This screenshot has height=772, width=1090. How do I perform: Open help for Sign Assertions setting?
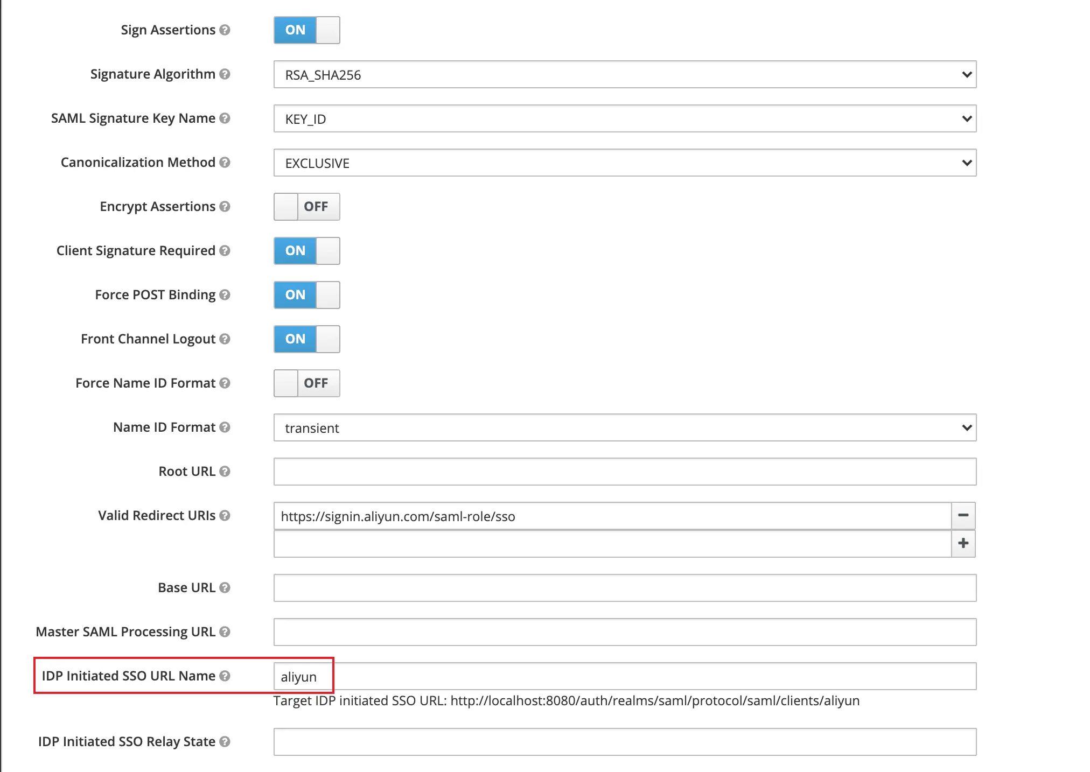tap(226, 30)
